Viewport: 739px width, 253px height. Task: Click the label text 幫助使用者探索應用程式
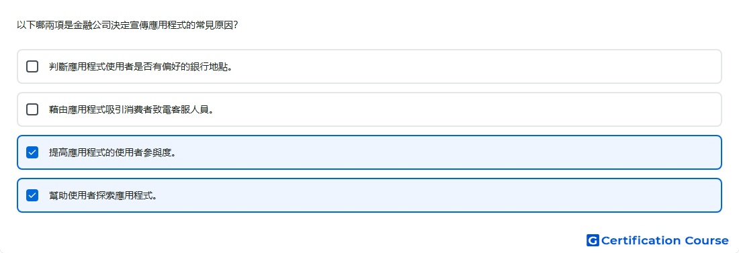click(103, 195)
